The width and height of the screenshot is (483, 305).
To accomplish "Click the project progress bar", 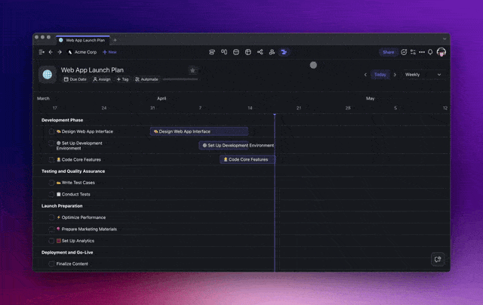I will (x=180, y=79).
